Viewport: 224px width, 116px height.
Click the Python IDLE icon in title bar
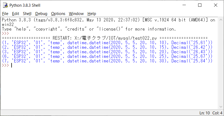(x=5, y=5)
